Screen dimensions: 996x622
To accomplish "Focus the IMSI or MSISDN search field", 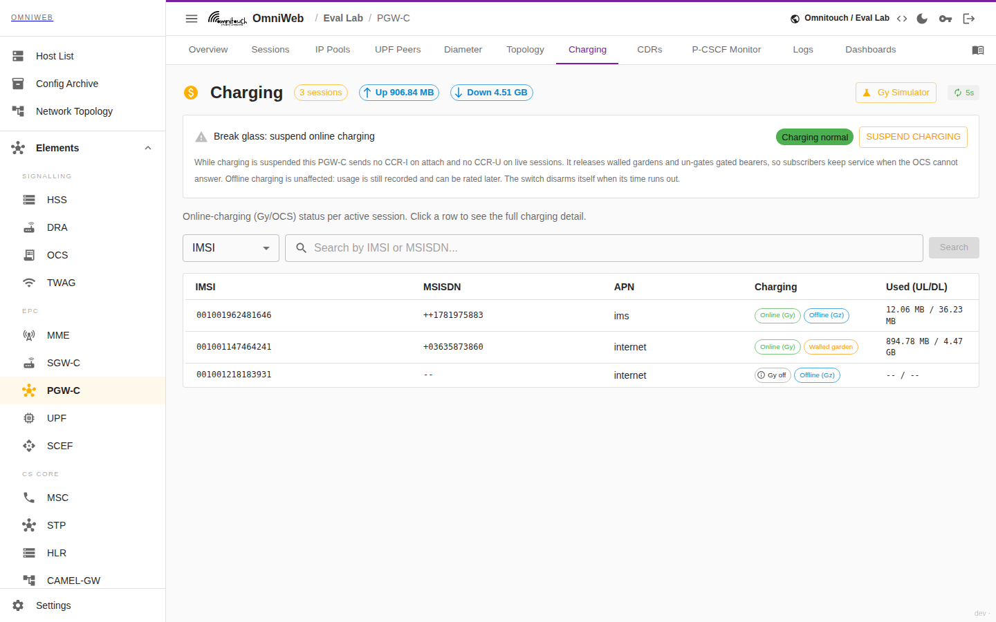I will point(604,248).
